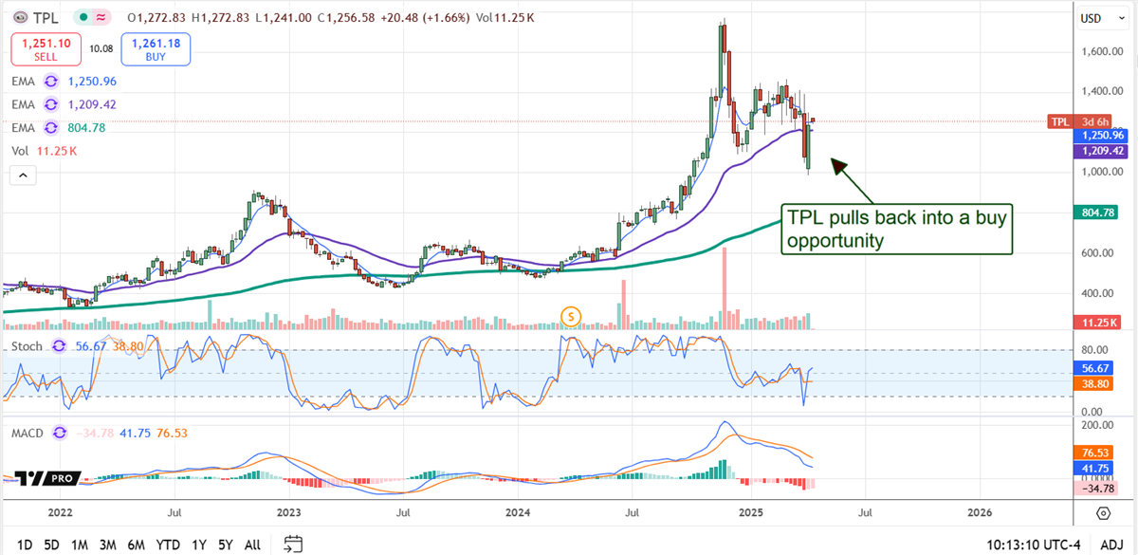Click the 10.08 spread value
This screenshot has height=555, width=1138.
101,47
